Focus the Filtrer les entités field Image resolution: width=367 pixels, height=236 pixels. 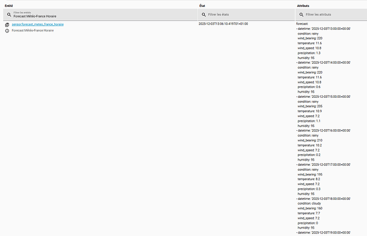point(100,14)
